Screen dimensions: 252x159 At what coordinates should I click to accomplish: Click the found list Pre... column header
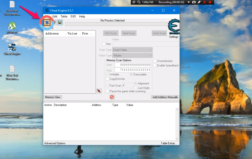pyautogui.click(x=88, y=33)
